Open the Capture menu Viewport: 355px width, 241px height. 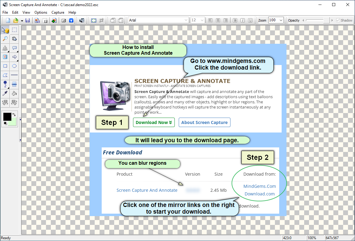58,12
